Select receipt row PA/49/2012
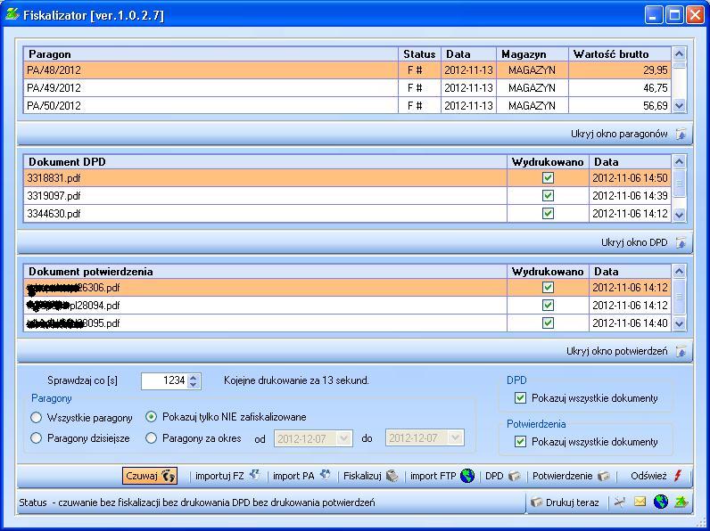The image size is (710, 531). [211, 88]
